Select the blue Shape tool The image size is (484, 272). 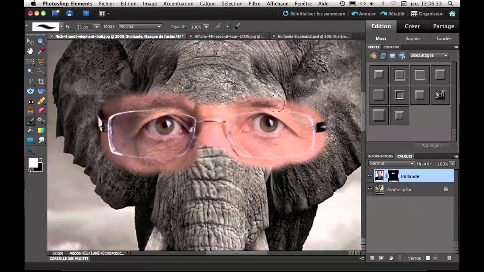(x=30, y=140)
